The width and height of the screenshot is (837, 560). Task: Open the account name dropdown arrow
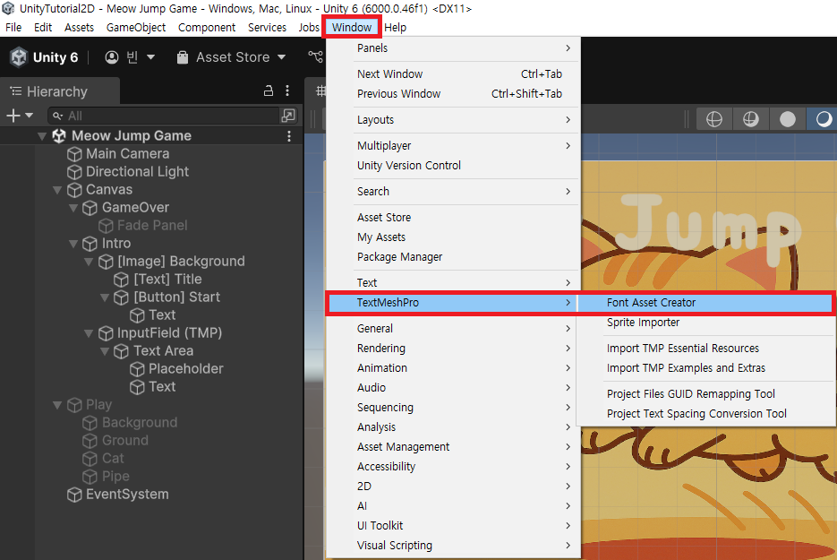click(x=150, y=57)
